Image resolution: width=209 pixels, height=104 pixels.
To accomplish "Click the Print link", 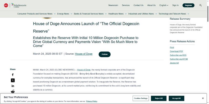I will click(x=172, y=47).
